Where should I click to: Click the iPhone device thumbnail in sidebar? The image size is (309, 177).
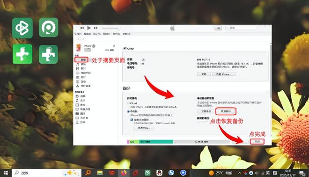click(x=79, y=48)
